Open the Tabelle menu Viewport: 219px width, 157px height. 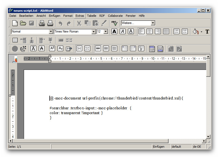click(x=92, y=16)
